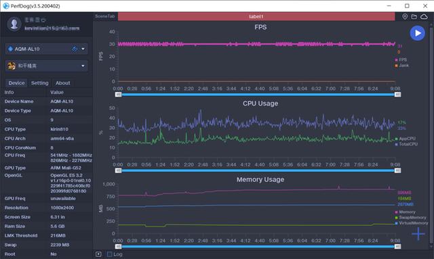Click the FPS chart title
The width and height of the screenshot is (434, 259).
pyautogui.click(x=260, y=27)
